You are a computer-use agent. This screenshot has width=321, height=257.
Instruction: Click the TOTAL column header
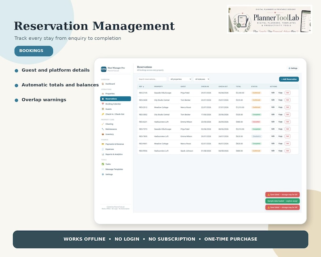[238, 87]
